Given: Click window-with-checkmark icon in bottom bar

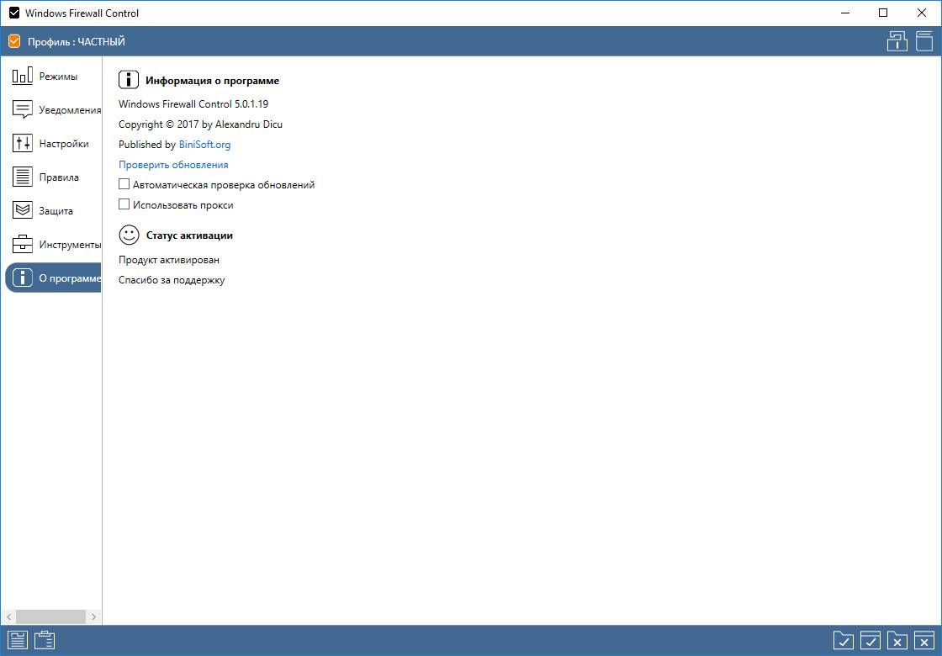Looking at the screenshot, I should coord(870,640).
